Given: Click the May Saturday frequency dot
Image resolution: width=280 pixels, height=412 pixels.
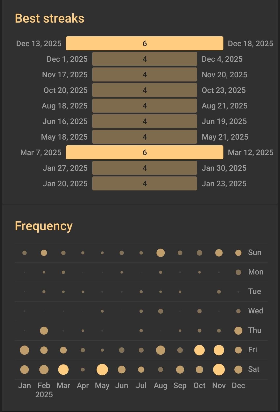Looking at the screenshot, I should pyautogui.click(x=102, y=369).
